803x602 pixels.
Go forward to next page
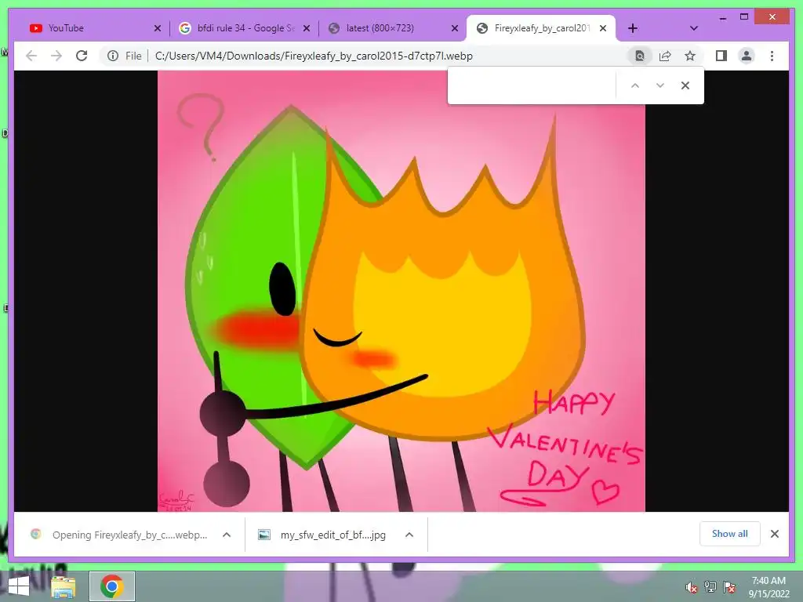tap(56, 56)
